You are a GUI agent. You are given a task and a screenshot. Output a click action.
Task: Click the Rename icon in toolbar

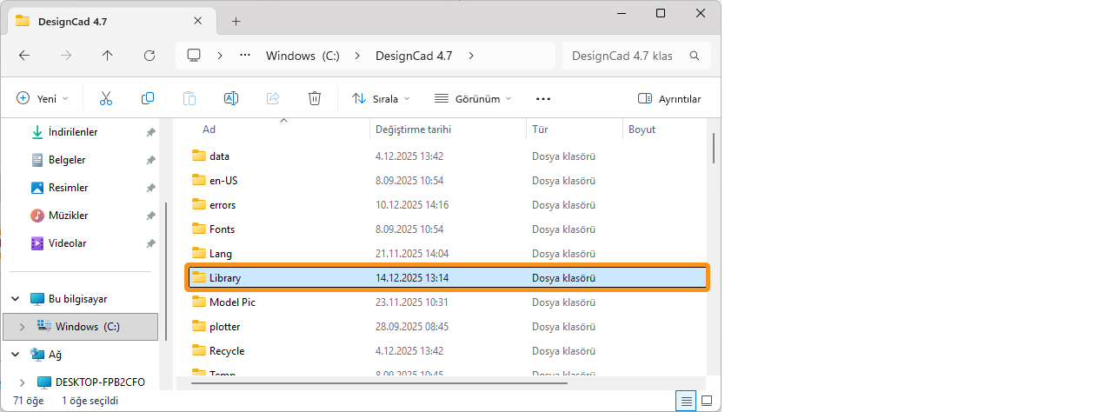(x=231, y=98)
